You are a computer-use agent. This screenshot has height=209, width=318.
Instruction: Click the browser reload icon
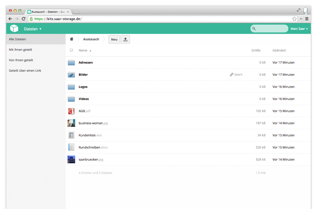[23, 19]
